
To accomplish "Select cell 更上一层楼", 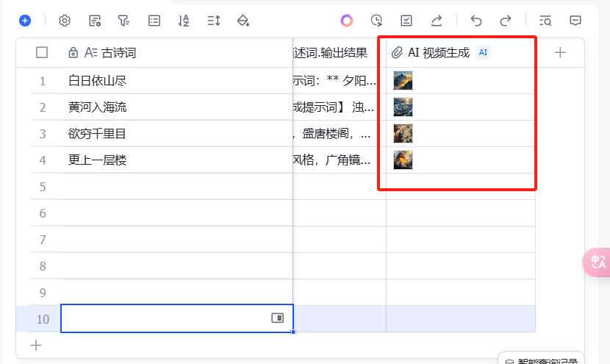I will pos(177,160).
